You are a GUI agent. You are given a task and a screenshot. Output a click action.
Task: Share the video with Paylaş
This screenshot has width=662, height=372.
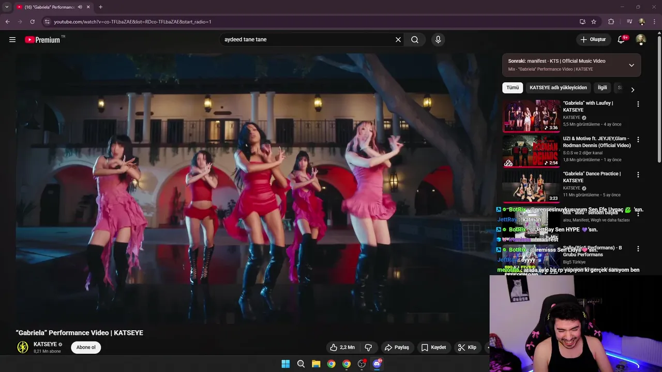coord(397,347)
